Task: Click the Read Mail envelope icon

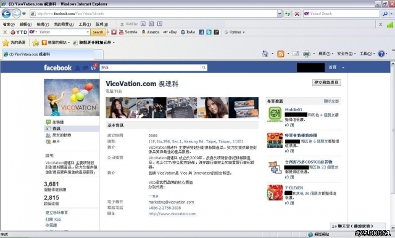Action: (295, 54)
